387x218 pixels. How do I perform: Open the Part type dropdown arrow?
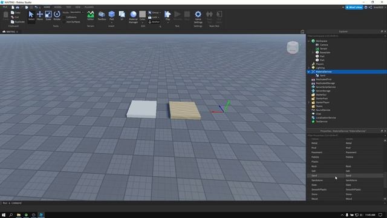[111, 23]
